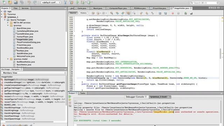This screenshot has height=126, width=224.
Task: Open the Game.java editor tab
Action: [82, 8]
